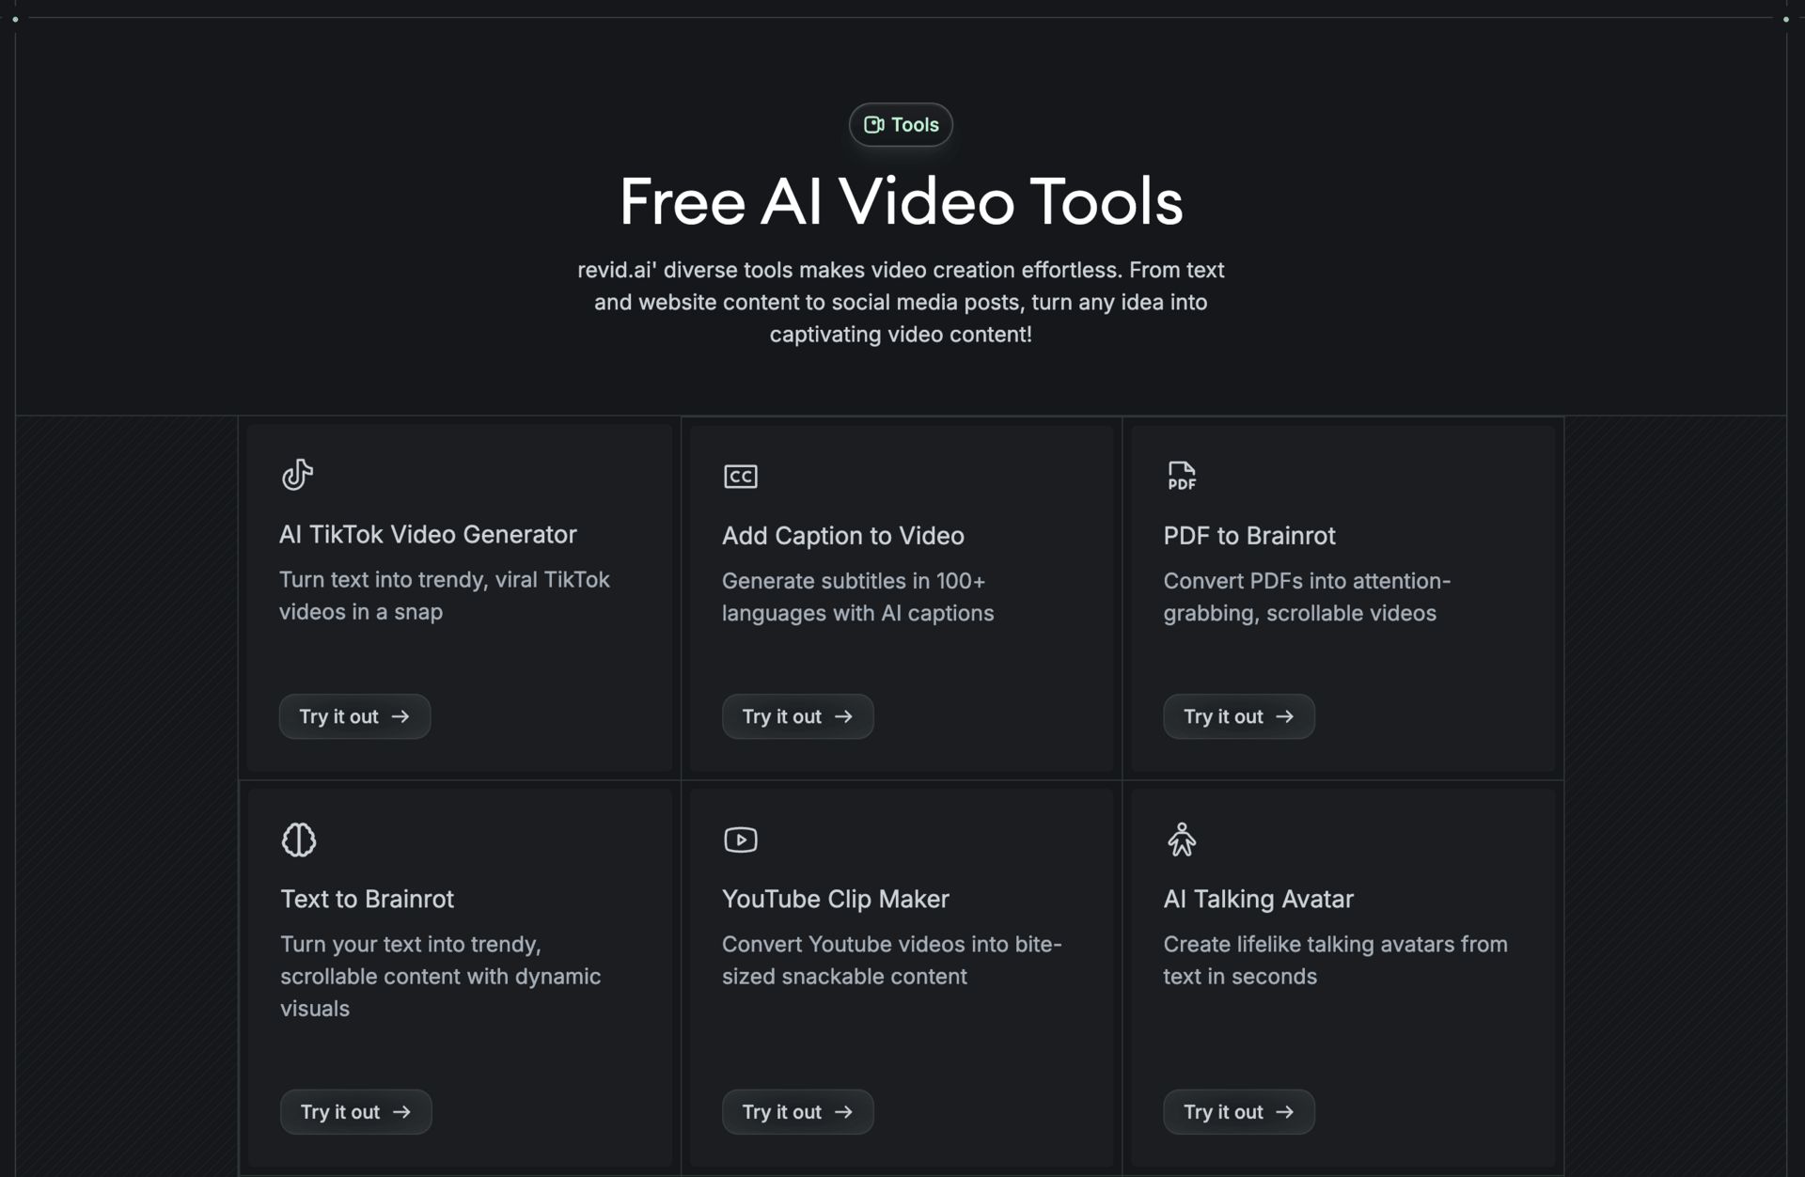Image resolution: width=1805 pixels, height=1177 pixels.
Task: Open Add Caption to Video heading
Action: [x=842, y=536]
